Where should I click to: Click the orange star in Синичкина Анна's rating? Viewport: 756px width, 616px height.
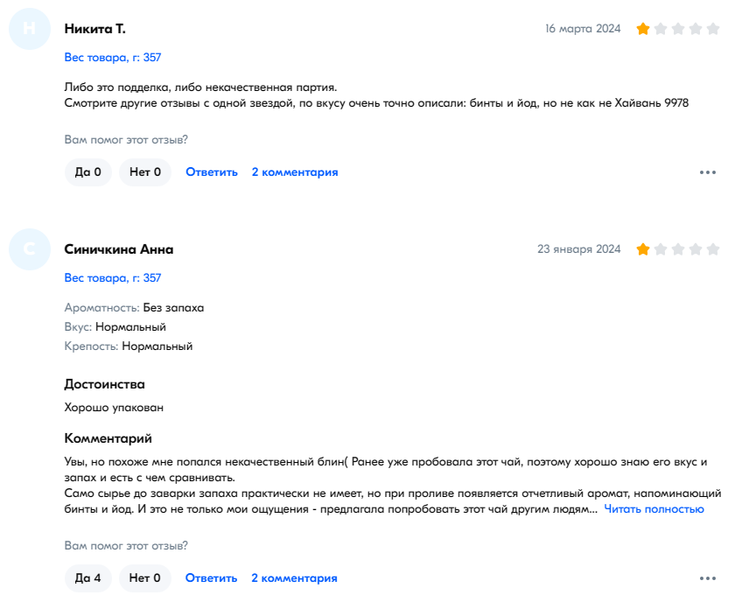643,249
